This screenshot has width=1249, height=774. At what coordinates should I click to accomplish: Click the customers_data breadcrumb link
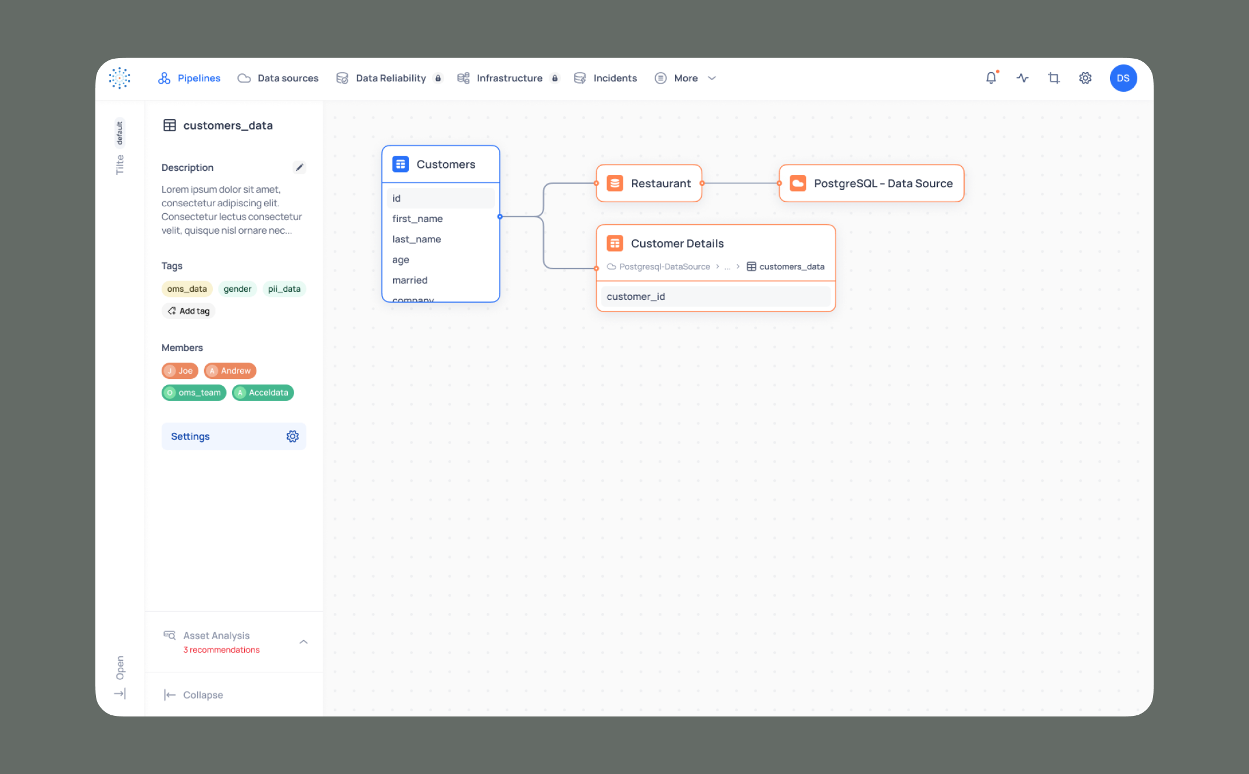pyautogui.click(x=786, y=267)
